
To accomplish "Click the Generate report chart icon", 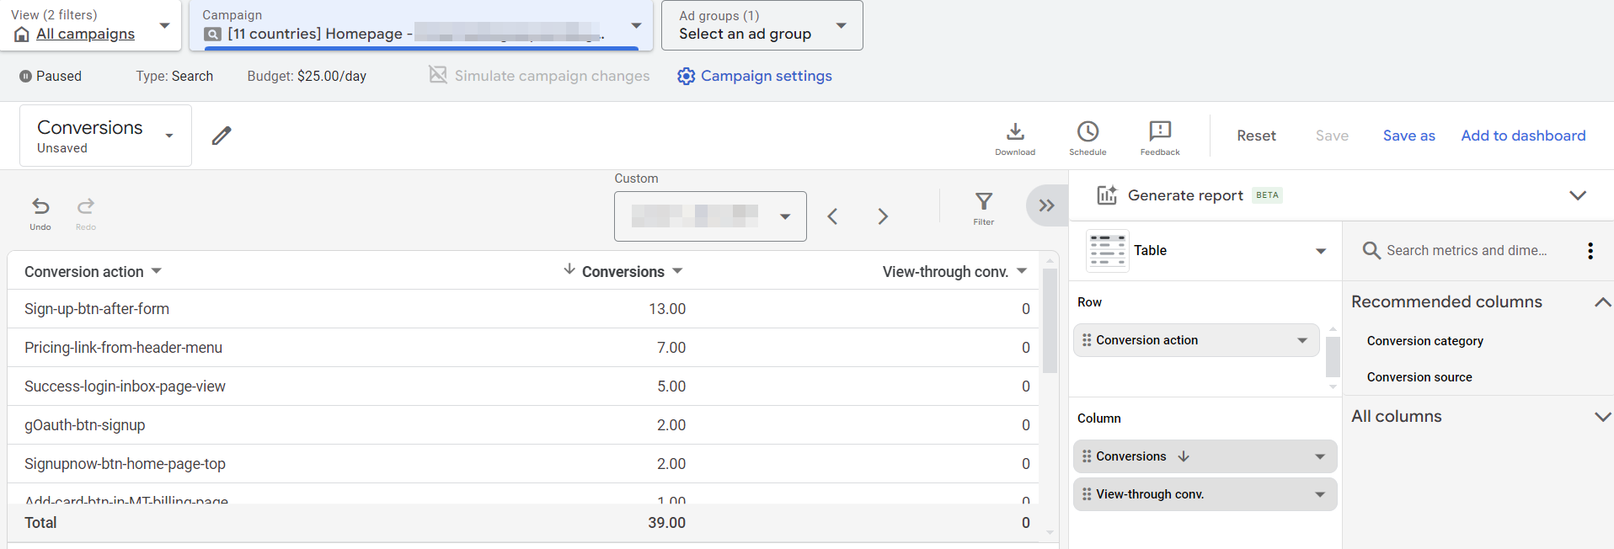I will tap(1107, 195).
